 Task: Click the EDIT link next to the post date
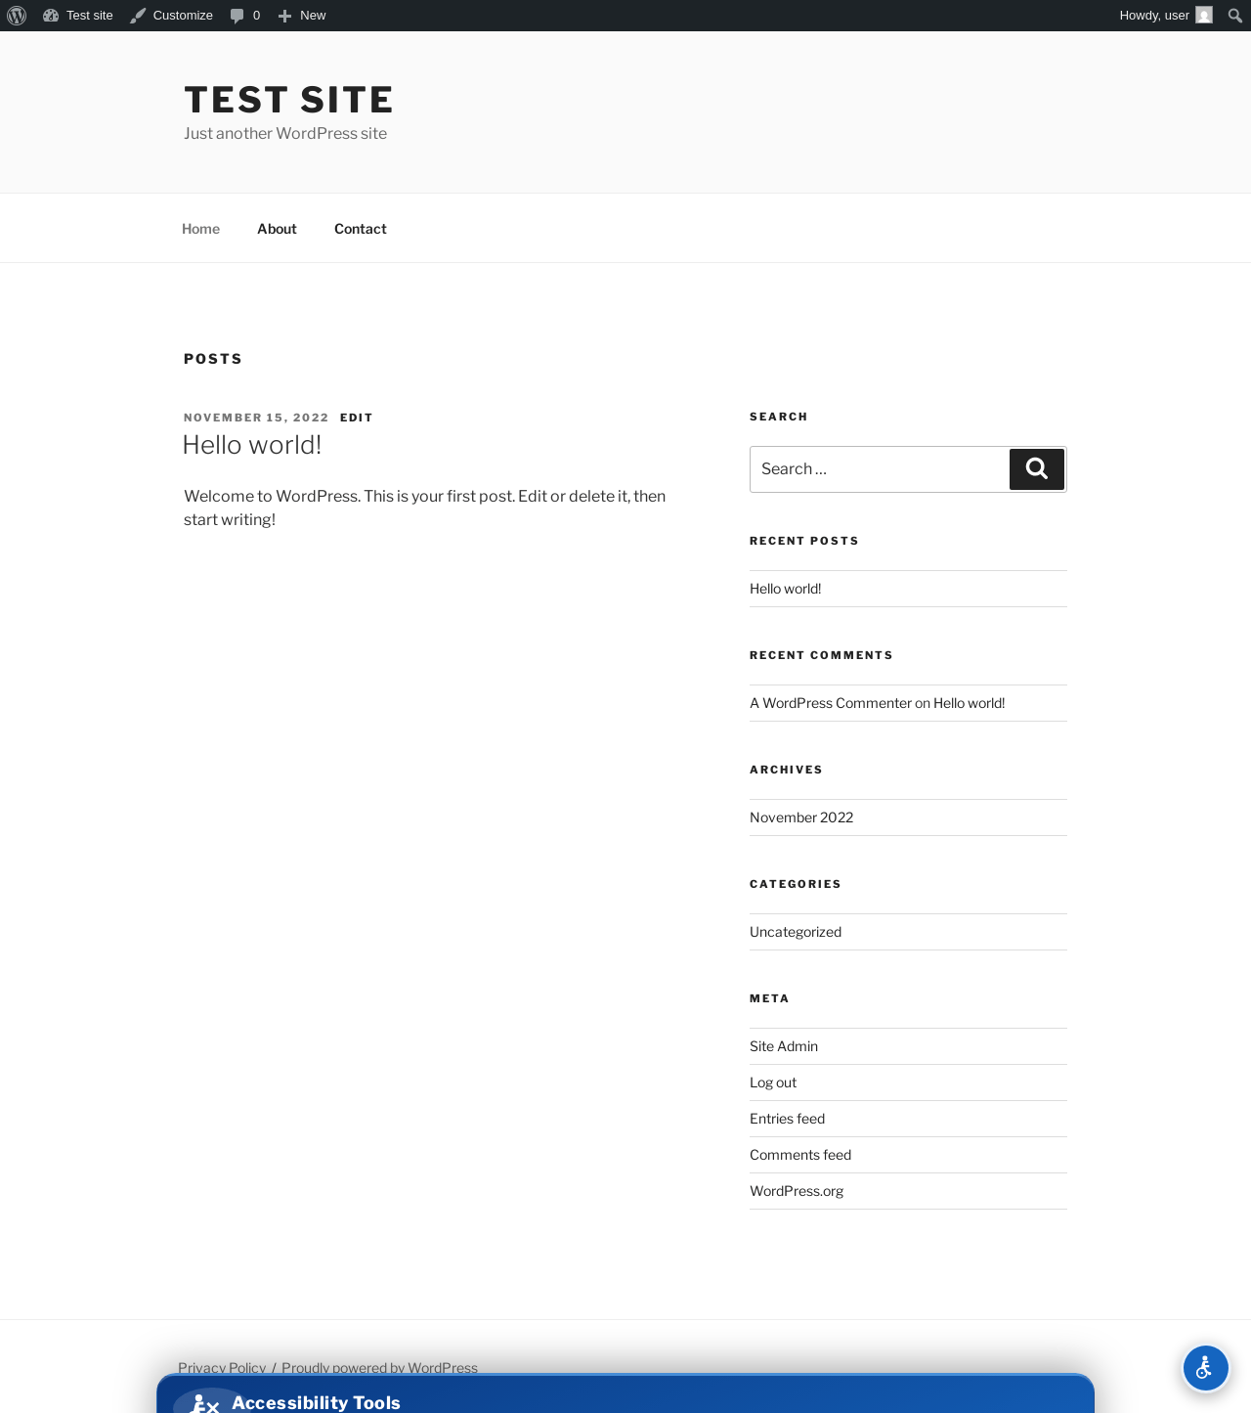(x=357, y=418)
